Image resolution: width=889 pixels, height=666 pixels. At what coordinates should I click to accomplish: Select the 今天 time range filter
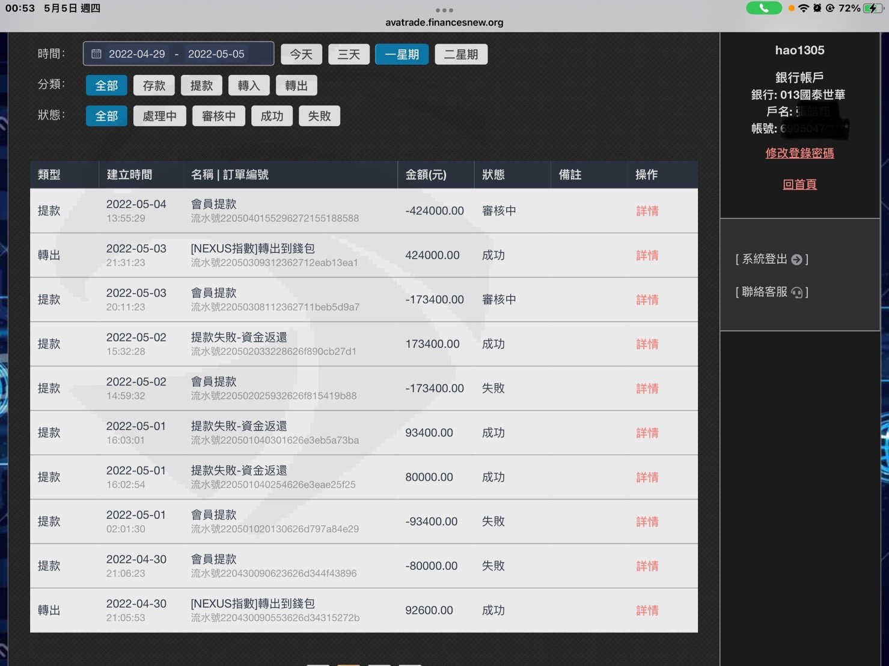coord(301,55)
